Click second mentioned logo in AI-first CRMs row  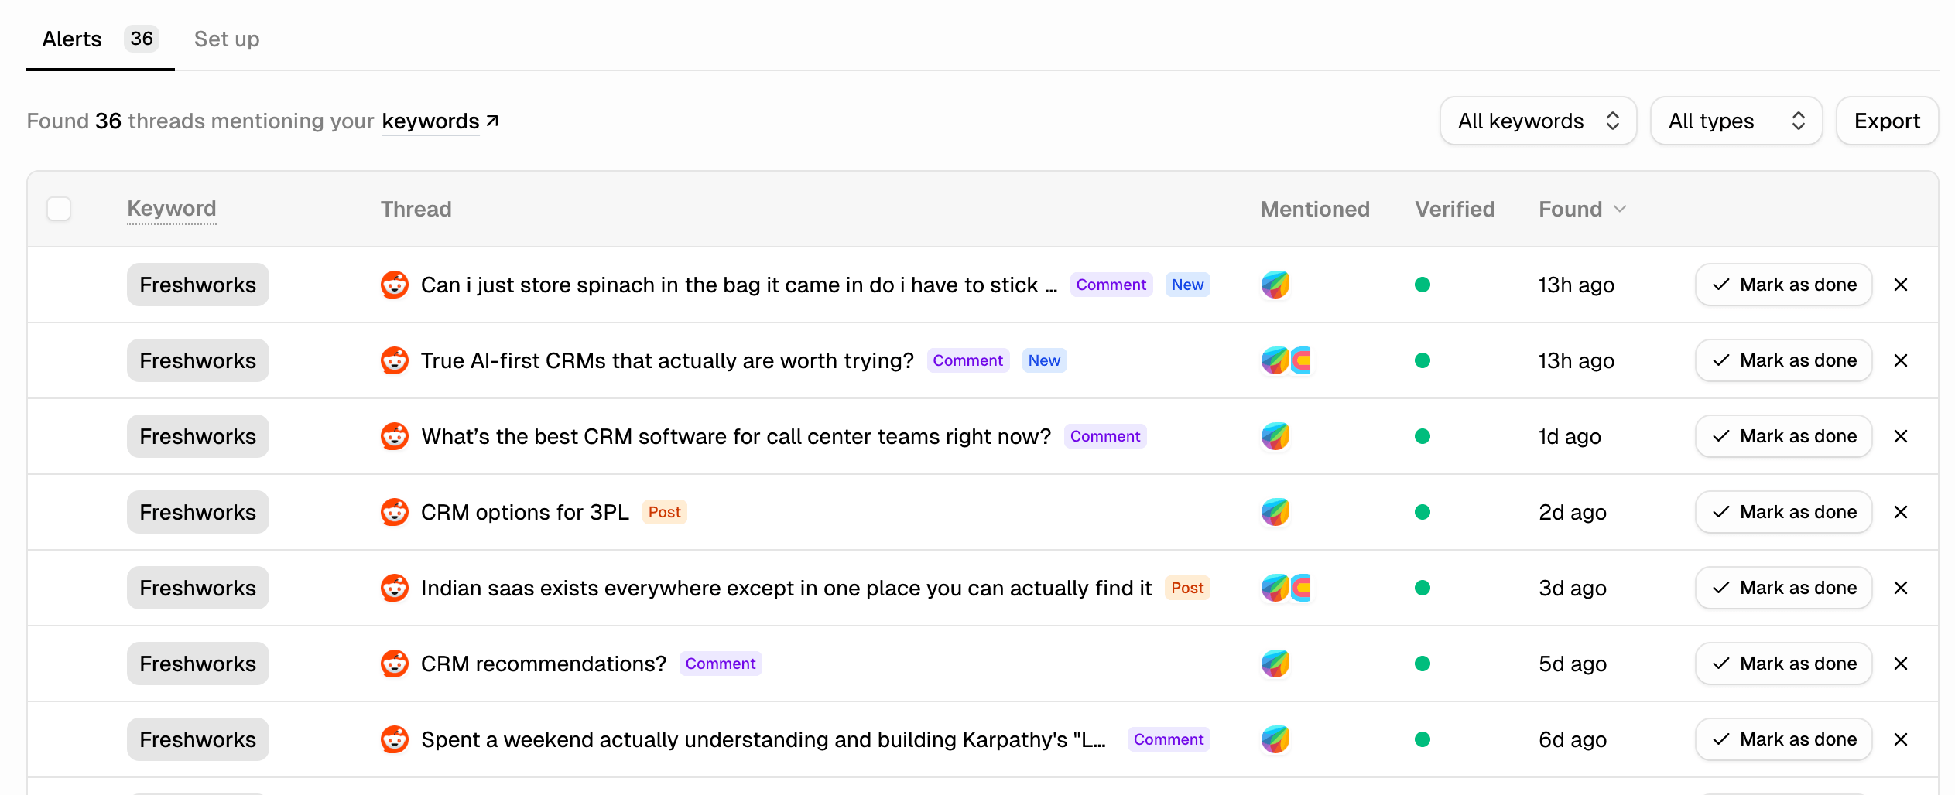[1302, 360]
